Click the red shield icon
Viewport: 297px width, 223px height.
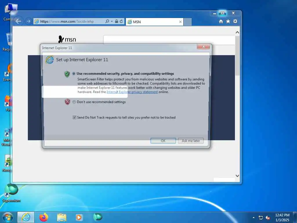[67, 102]
